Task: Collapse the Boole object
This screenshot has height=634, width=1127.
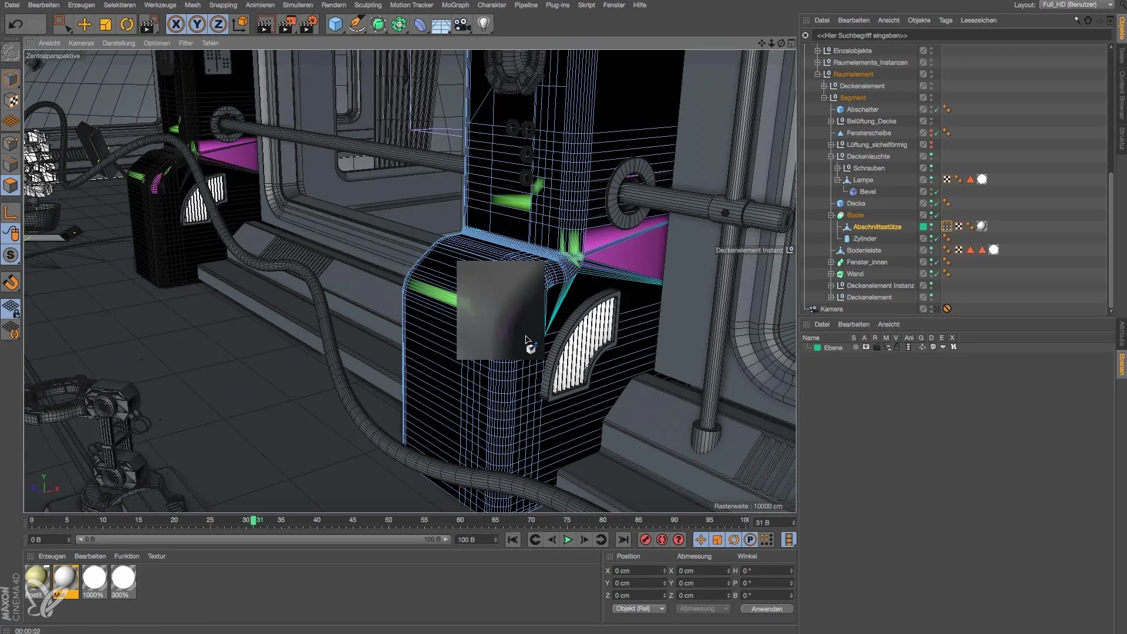Action: coord(831,215)
